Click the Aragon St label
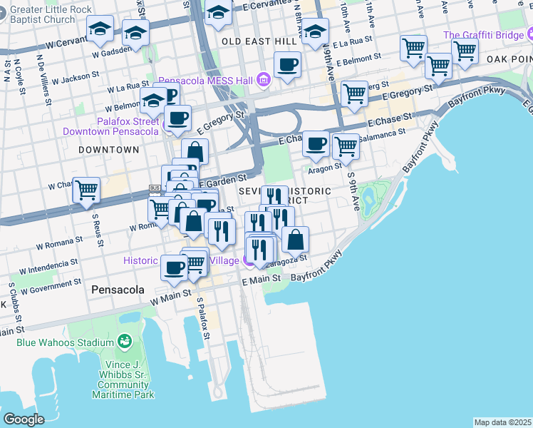 point(325,168)
